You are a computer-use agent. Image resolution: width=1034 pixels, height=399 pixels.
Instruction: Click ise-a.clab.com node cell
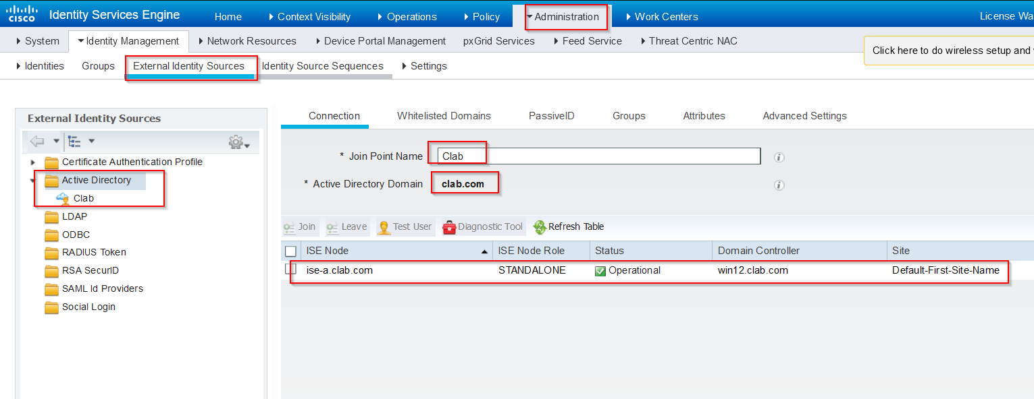pyautogui.click(x=340, y=270)
